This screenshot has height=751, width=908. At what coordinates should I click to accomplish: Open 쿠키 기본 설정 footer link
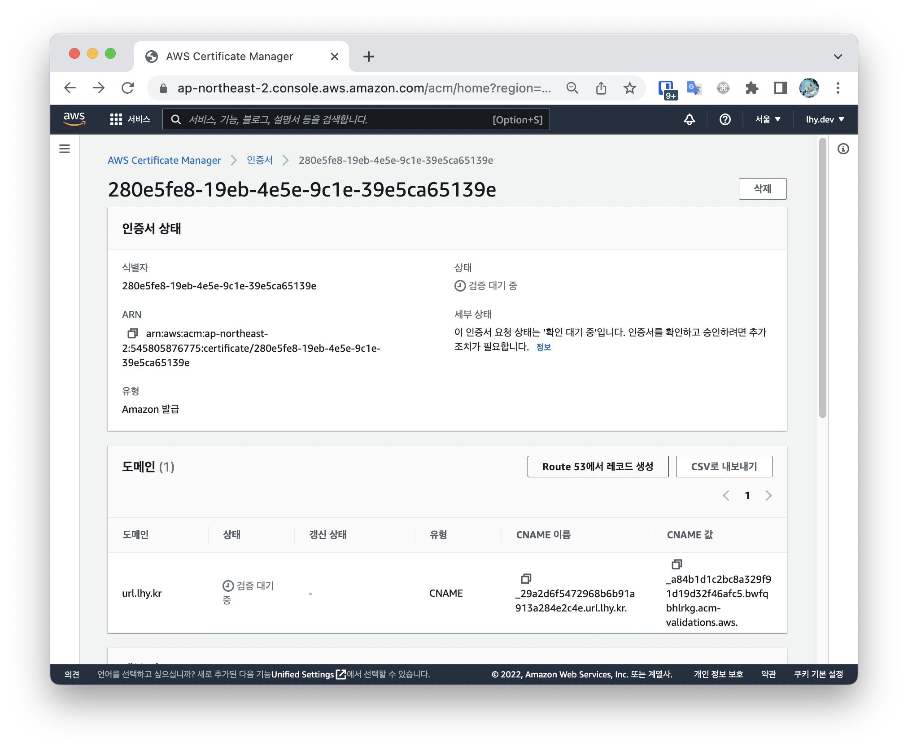(x=818, y=674)
